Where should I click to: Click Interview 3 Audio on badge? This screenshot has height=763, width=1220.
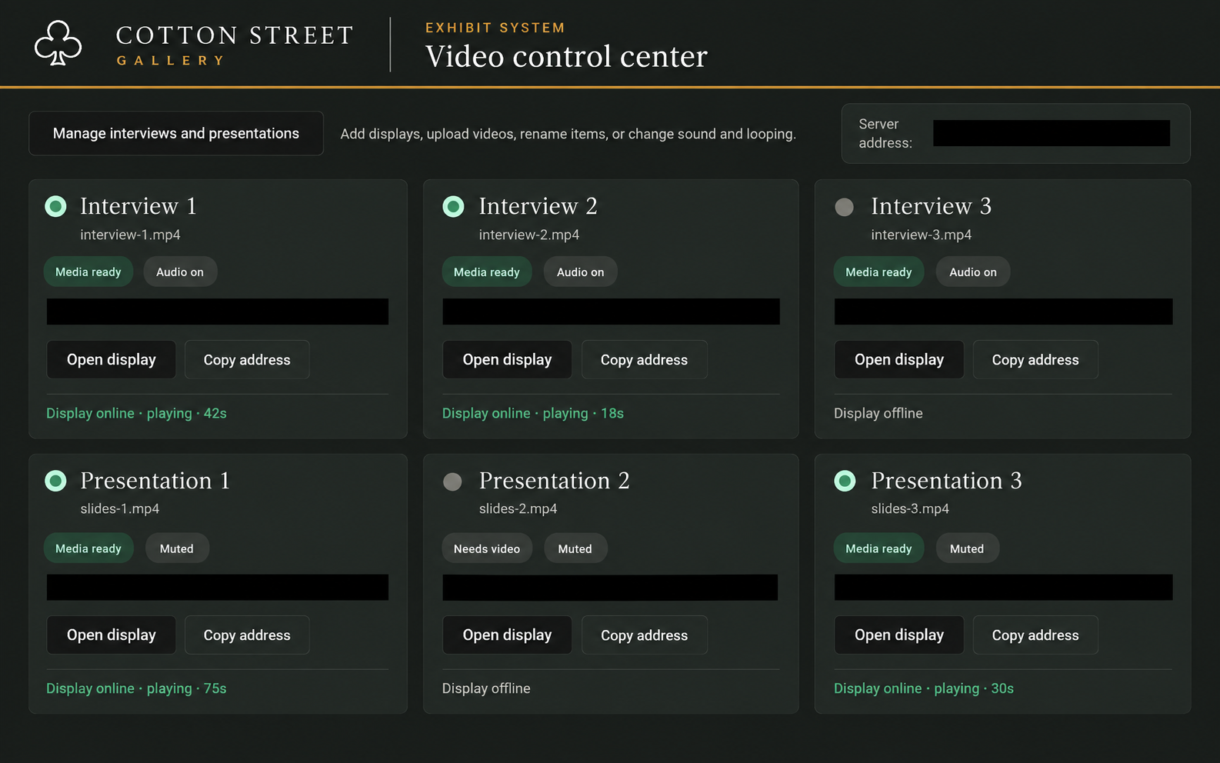[x=973, y=272]
